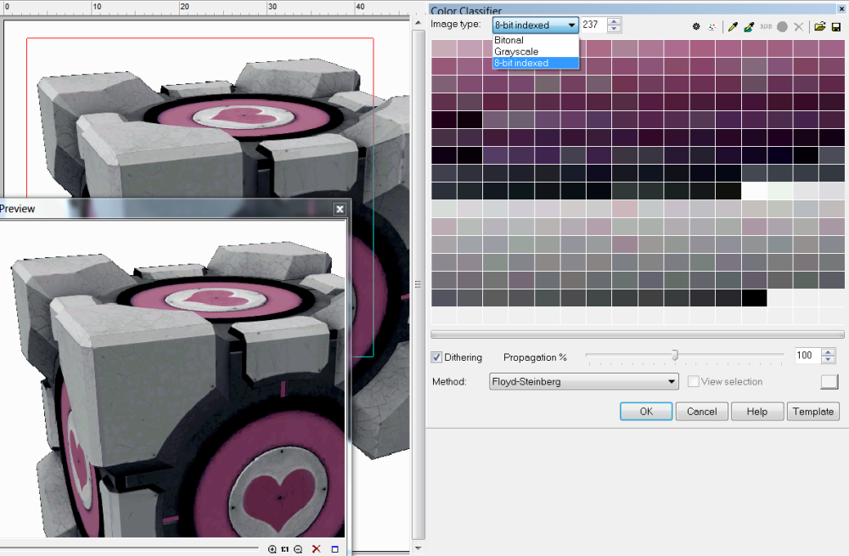This screenshot has width=849, height=556.
Task: Click the red X icon in preview toolbar
Action: click(316, 549)
